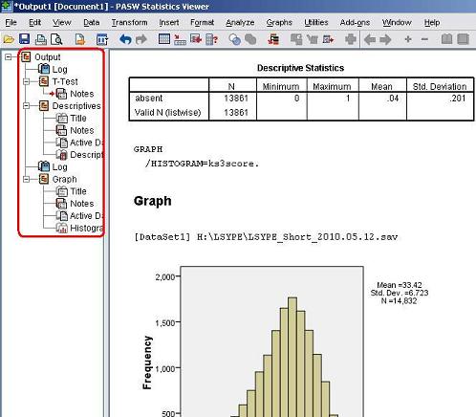Click the grey plus-shaped Designate Window icon

click(x=351, y=39)
